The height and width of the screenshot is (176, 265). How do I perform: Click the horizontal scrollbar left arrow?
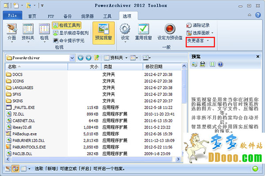pyautogui.click(x=8, y=159)
